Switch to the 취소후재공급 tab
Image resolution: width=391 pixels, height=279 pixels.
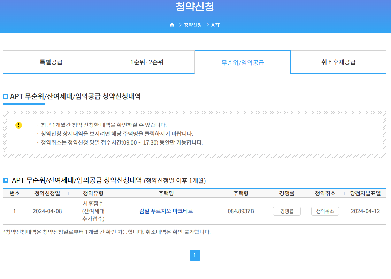[x=338, y=62]
